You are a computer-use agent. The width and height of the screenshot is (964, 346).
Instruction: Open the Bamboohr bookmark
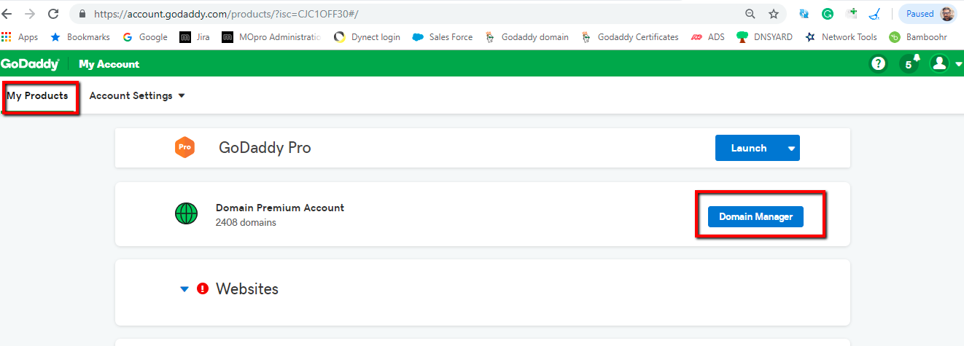918,37
